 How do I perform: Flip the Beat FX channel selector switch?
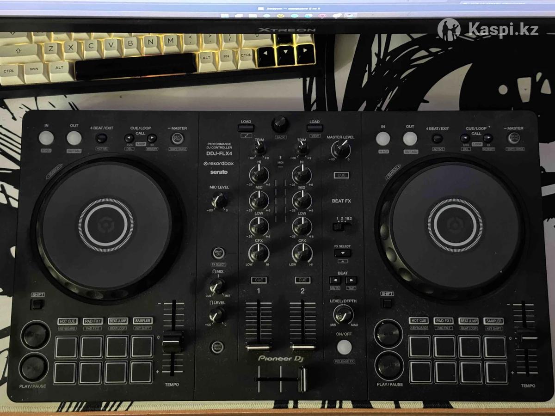(342, 227)
